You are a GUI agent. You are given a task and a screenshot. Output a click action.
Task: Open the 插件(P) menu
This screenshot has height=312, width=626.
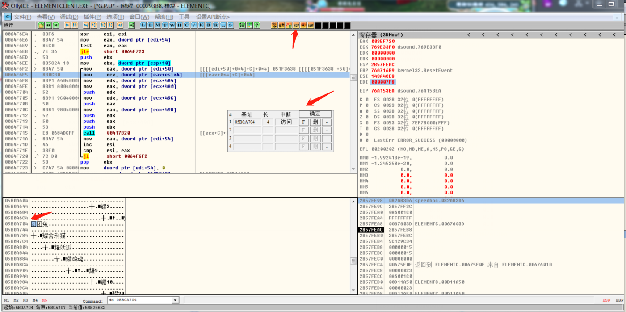point(92,17)
